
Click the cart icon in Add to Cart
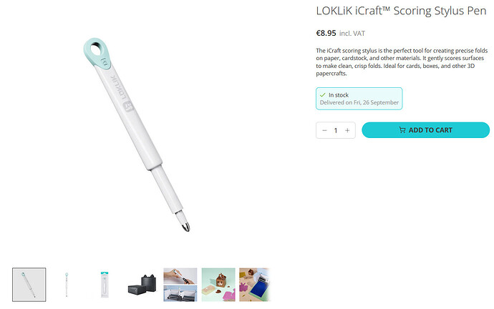(402, 130)
